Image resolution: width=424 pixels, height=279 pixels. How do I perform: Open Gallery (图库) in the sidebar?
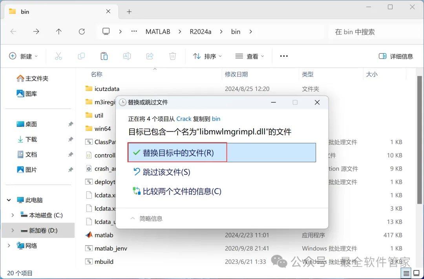pyautogui.click(x=27, y=94)
